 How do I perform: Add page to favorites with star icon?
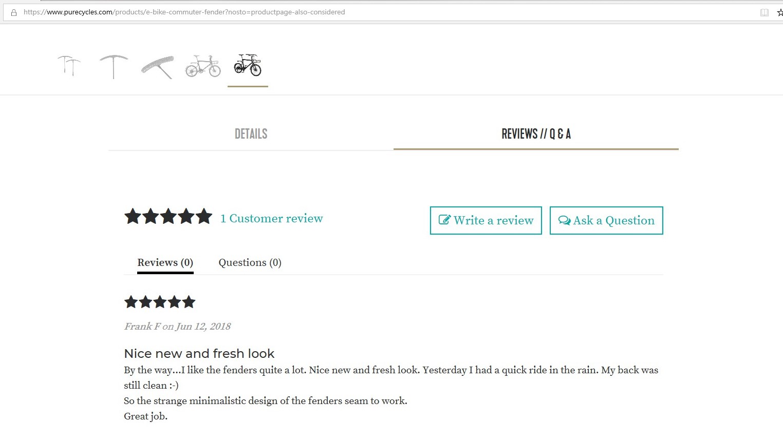click(x=780, y=12)
